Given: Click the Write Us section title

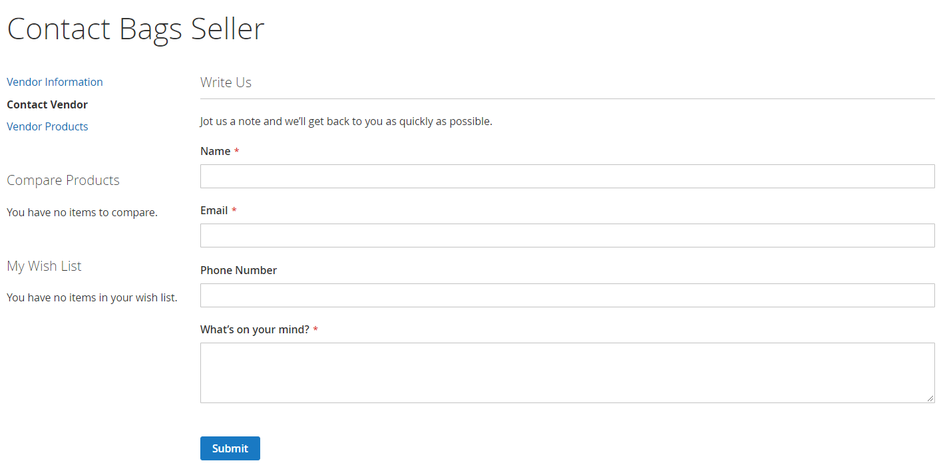Looking at the screenshot, I should (226, 82).
